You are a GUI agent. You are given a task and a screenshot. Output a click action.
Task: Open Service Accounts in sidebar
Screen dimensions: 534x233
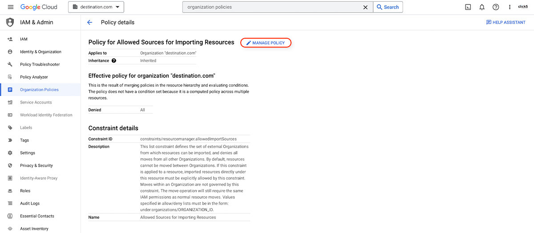40,102
